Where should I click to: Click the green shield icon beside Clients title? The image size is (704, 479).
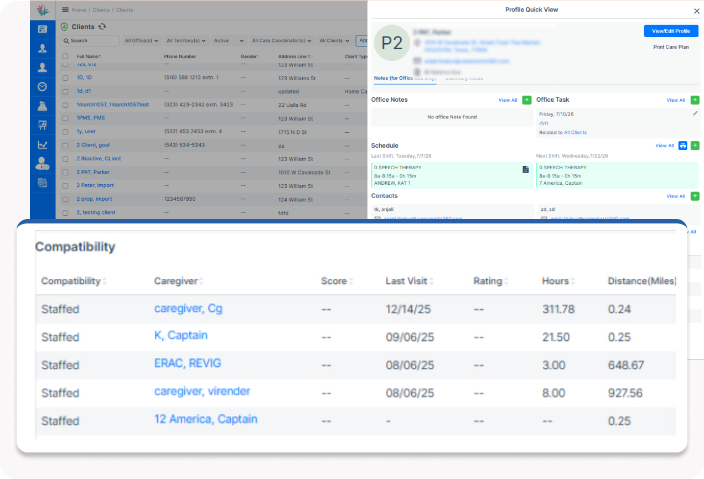tap(64, 27)
